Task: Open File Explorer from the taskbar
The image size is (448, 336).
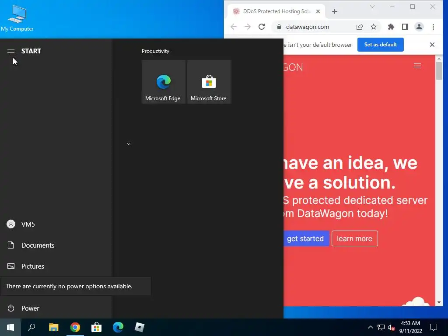Action: pos(53,327)
